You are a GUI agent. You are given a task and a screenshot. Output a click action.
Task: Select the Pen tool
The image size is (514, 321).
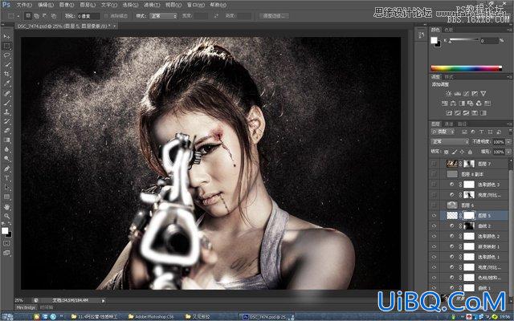pyautogui.click(x=6, y=169)
